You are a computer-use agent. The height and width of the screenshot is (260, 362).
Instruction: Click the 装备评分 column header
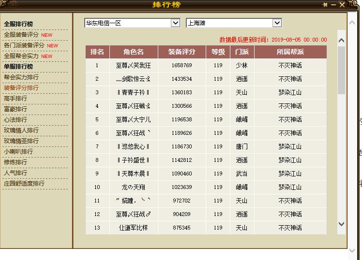(x=181, y=52)
